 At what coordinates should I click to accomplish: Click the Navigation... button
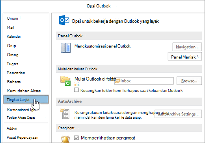[x=187, y=47]
